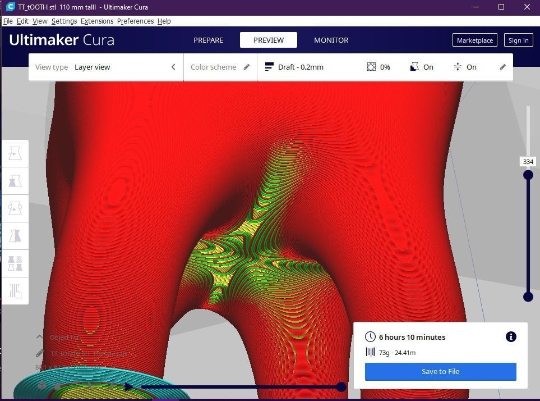Click the filament spool icon beside 73g
The width and height of the screenshot is (540, 401).
pyautogui.click(x=370, y=352)
